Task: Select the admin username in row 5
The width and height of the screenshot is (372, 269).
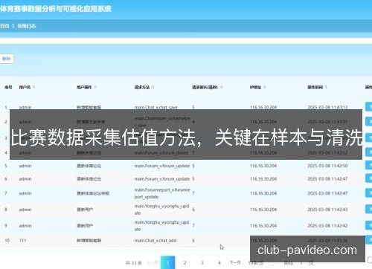Action: (x=25, y=166)
